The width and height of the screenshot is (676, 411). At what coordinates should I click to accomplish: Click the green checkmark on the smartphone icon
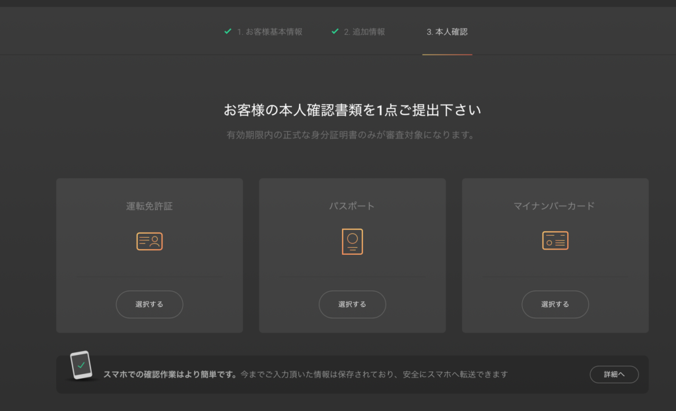point(81,366)
